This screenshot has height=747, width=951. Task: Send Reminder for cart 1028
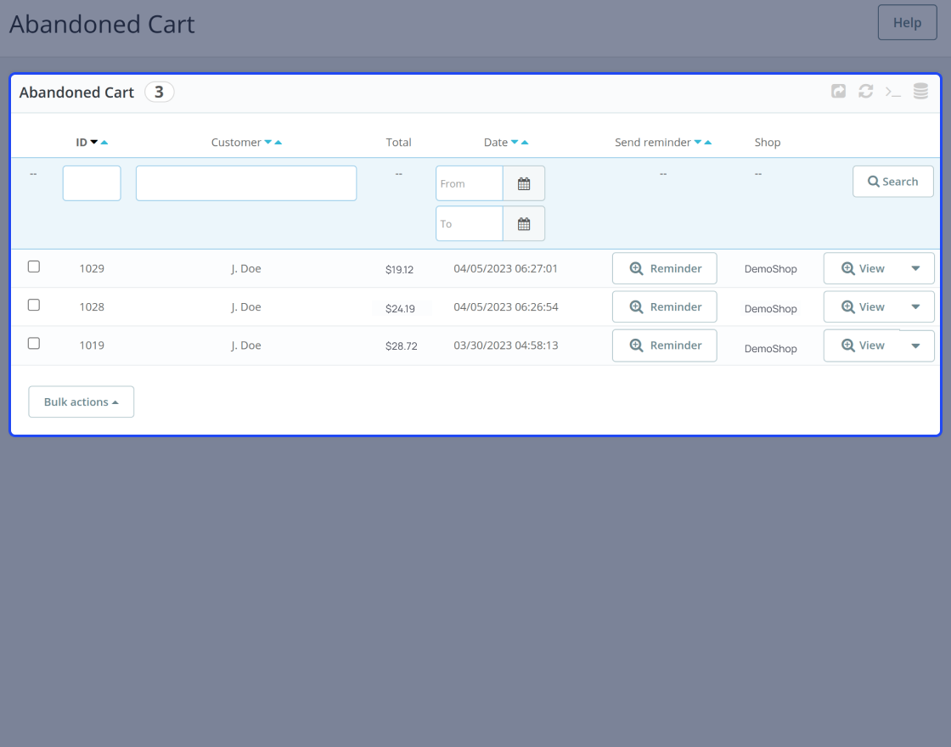pyautogui.click(x=665, y=306)
